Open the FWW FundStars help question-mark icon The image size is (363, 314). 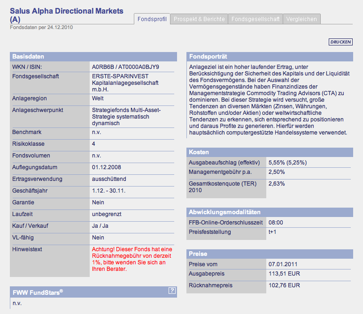[x=172, y=291]
